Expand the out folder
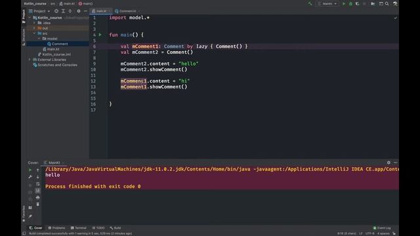 click(34, 28)
